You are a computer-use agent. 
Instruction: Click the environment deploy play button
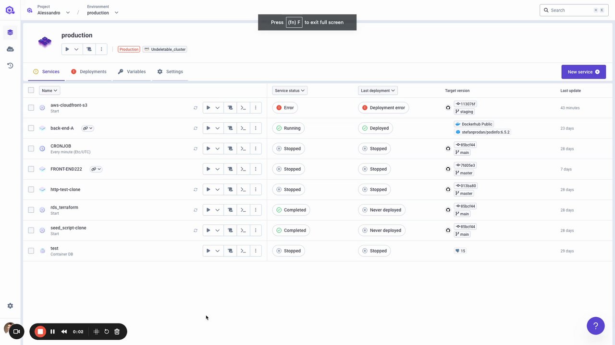pos(67,49)
